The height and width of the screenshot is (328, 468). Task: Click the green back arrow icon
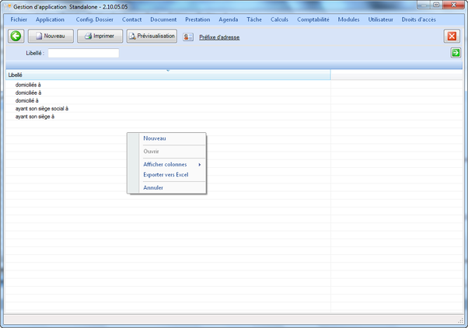point(16,37)
